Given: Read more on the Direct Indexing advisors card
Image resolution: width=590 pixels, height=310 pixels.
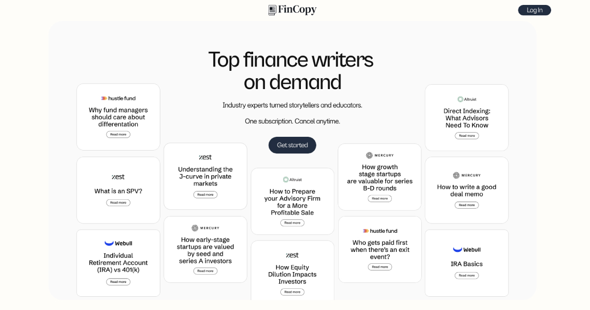Looking at the screenshot, I should click(x=466, y=135).
